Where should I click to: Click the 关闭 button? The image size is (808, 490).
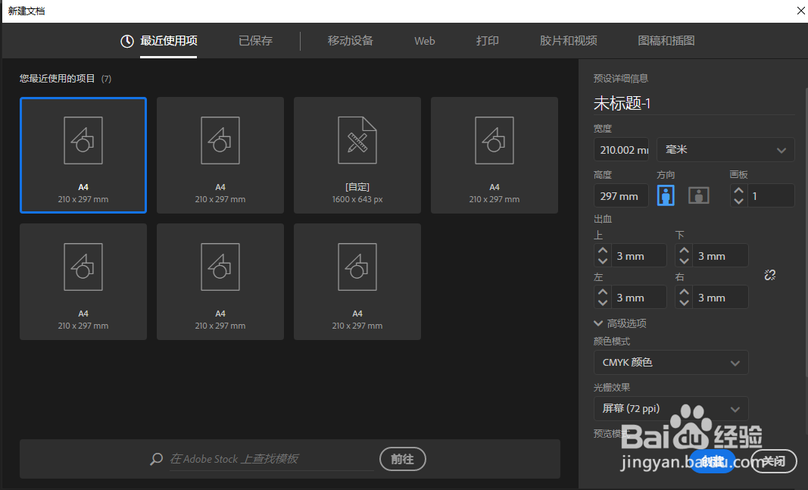(773, 462)
